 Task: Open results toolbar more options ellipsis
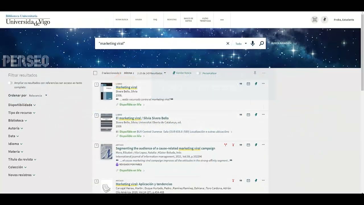264,73
